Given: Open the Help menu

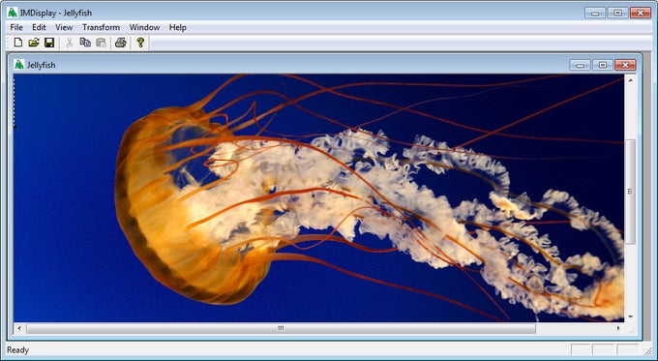Looking at the screenshot, I should [177, 27].
